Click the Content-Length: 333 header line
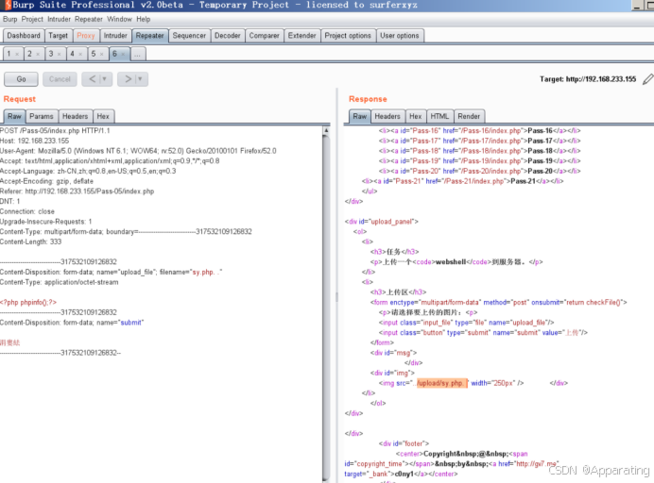This screenshot has width=654, height=483. tap(31, 241)
